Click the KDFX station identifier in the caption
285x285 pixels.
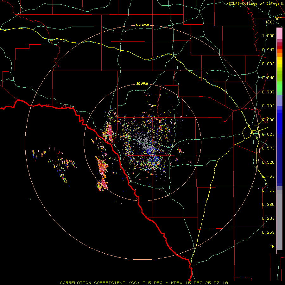[x=177, y=283]
